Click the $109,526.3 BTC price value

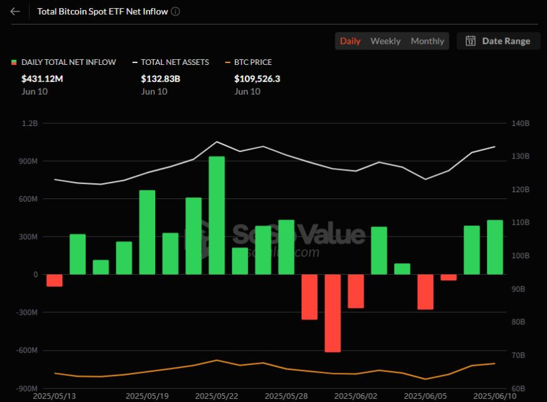click(x=257, y=79)
